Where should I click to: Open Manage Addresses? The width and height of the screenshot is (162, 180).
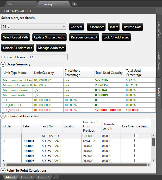click(51, 48)
